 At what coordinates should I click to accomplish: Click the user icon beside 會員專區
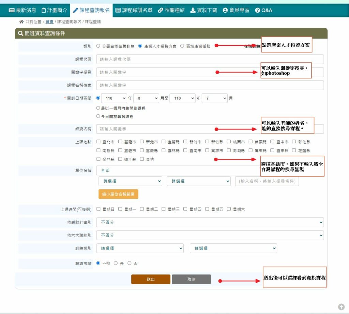click(x=225, y=10)
